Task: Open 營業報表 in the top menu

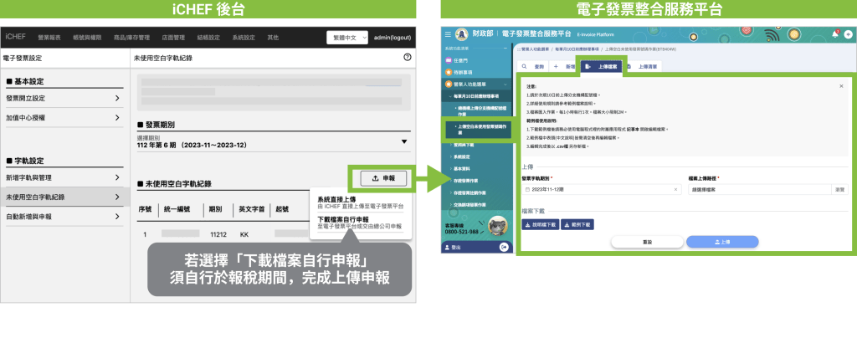Action: (50, 38)
